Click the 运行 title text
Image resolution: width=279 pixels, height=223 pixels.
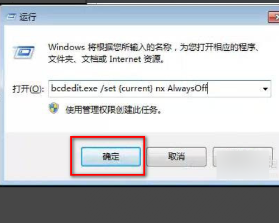coord(28,17)
